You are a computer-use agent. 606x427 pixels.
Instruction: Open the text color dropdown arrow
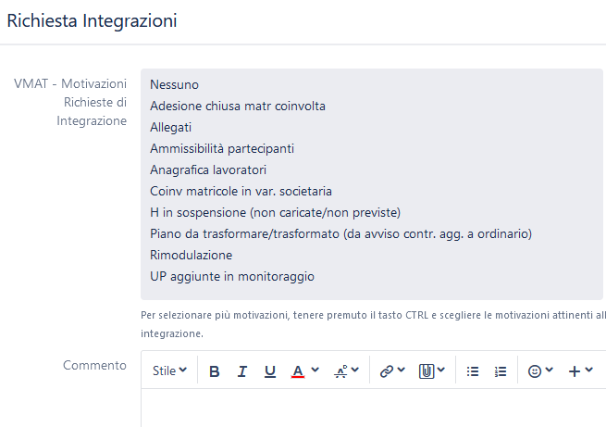315,370
